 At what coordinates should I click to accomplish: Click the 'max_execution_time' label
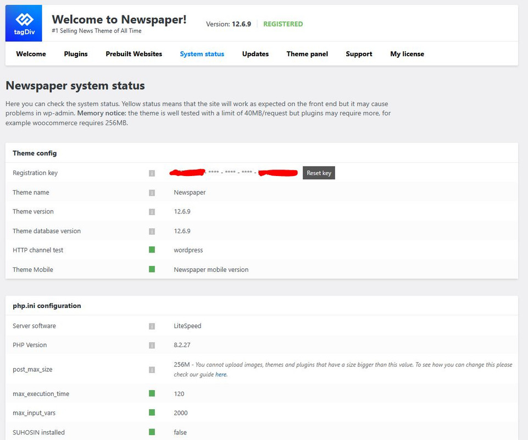pos(41,394)
